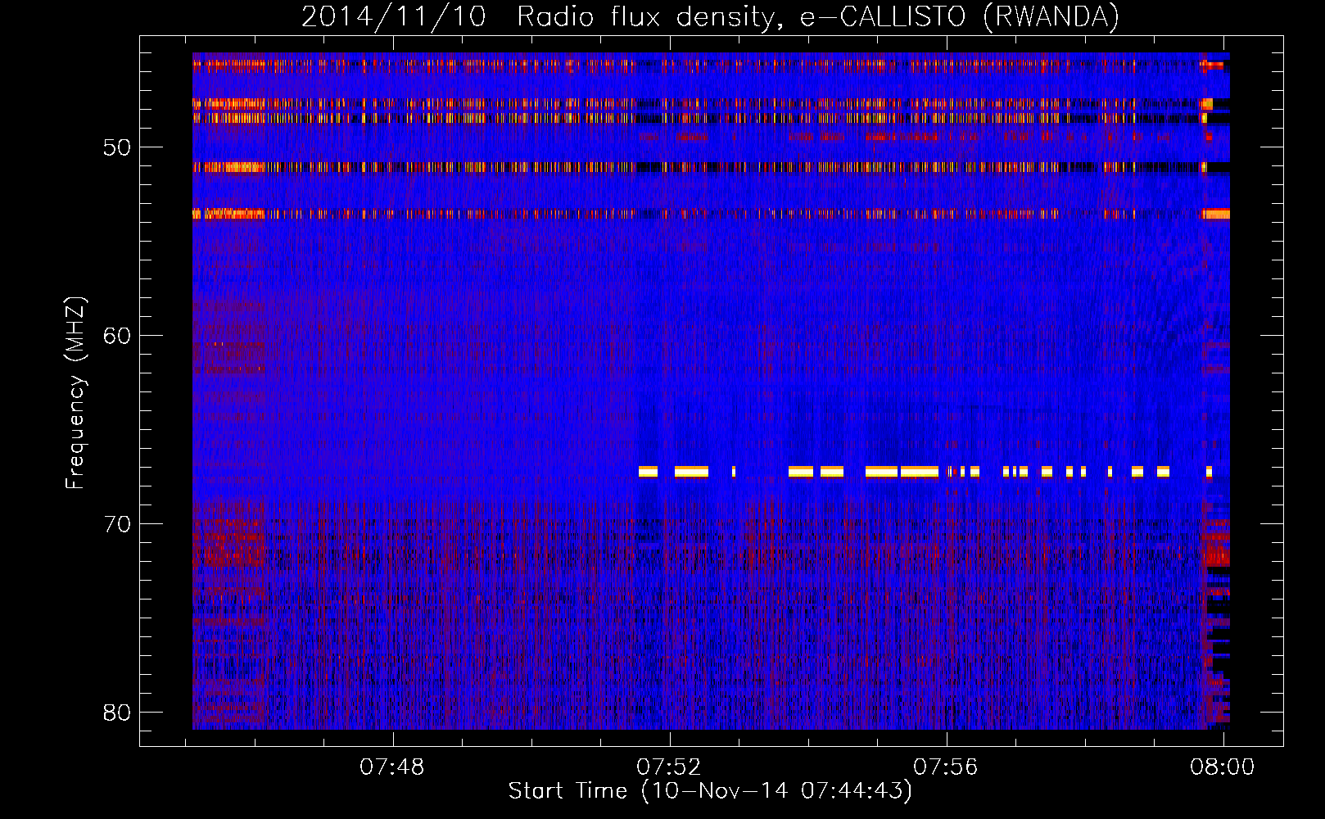Click the 60 frequency tick label
This screenshot has width=1325, height=819.
(118, 336)
